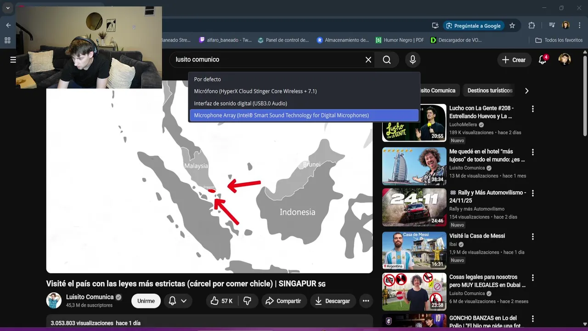The width and height of the screenshot is (588, 331).
Task: Share the video with Compartir
Action: pyautogui.click(x=284, y=301)
